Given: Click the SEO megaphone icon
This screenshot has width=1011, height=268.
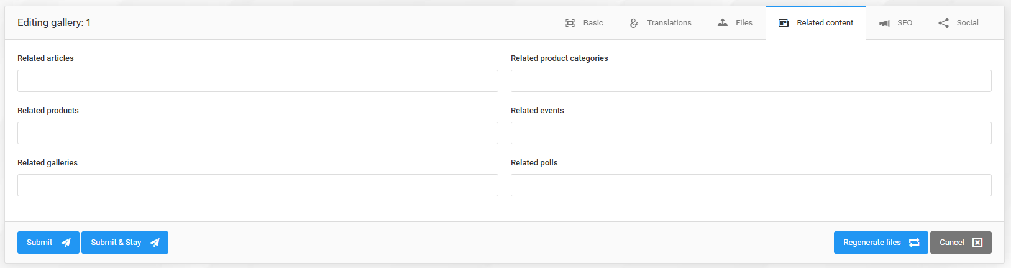Looking at the screenshot, I should (884, 23).
